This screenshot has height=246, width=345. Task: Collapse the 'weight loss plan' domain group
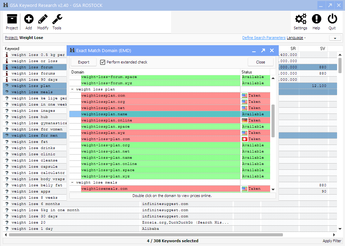pyautogui.click(x=72, y=89)
